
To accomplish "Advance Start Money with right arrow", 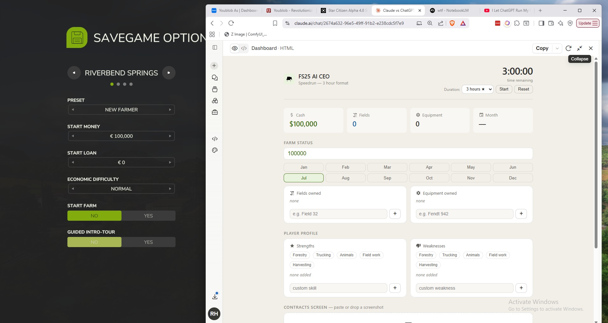I will 170,136.
